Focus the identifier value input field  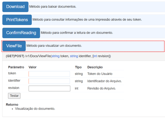[49, 81]
